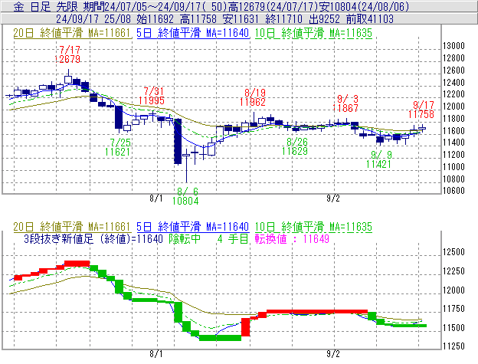Select 20日 MA=11661 legend in lower chart
This screenshot has width=478, height=364.
click(72, 227)
